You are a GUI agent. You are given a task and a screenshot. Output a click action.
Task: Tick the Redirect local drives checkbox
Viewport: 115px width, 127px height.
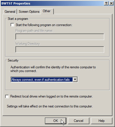pos(7,96)
